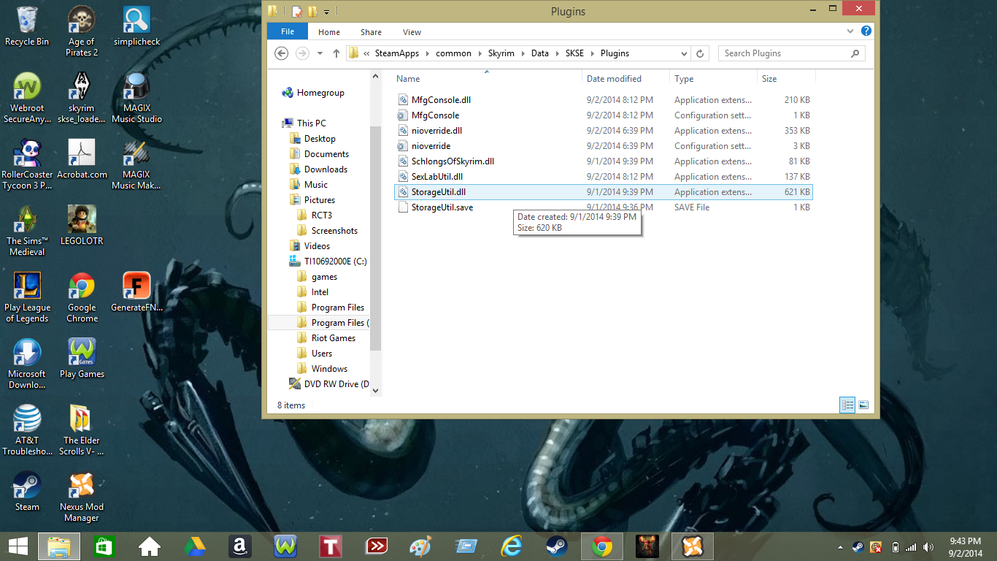Screen dimensions: 997x561
Task: Launch The Sims Medieval shortcut
Action: click(x=27, y=231)
